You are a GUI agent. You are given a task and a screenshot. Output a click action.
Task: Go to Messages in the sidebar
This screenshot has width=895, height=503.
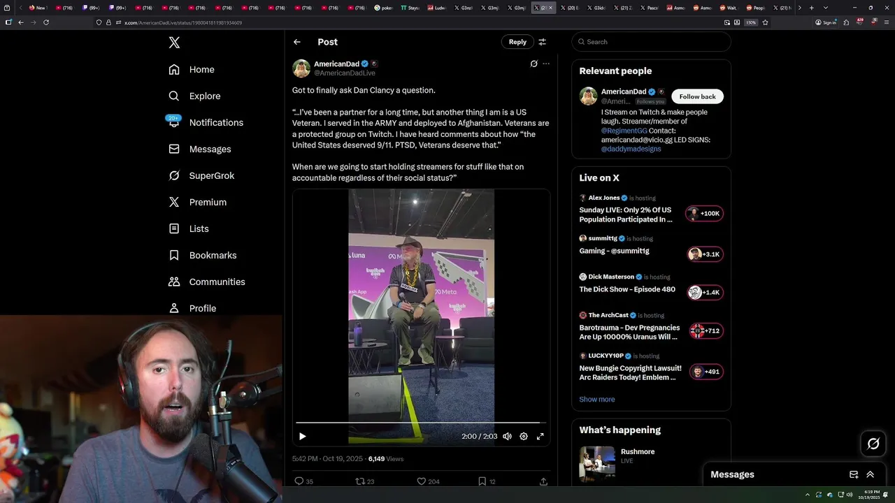[199, 149]
